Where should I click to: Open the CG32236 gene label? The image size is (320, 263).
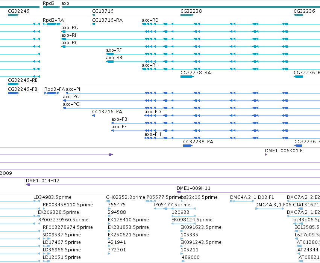pos(304,11)
